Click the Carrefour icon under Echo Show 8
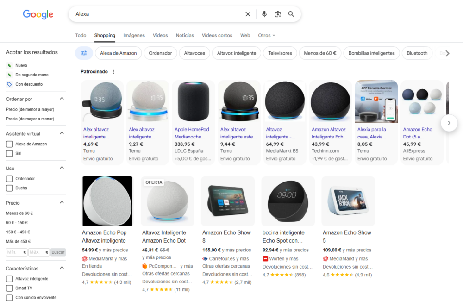463x301 pixels. point(205,259)
